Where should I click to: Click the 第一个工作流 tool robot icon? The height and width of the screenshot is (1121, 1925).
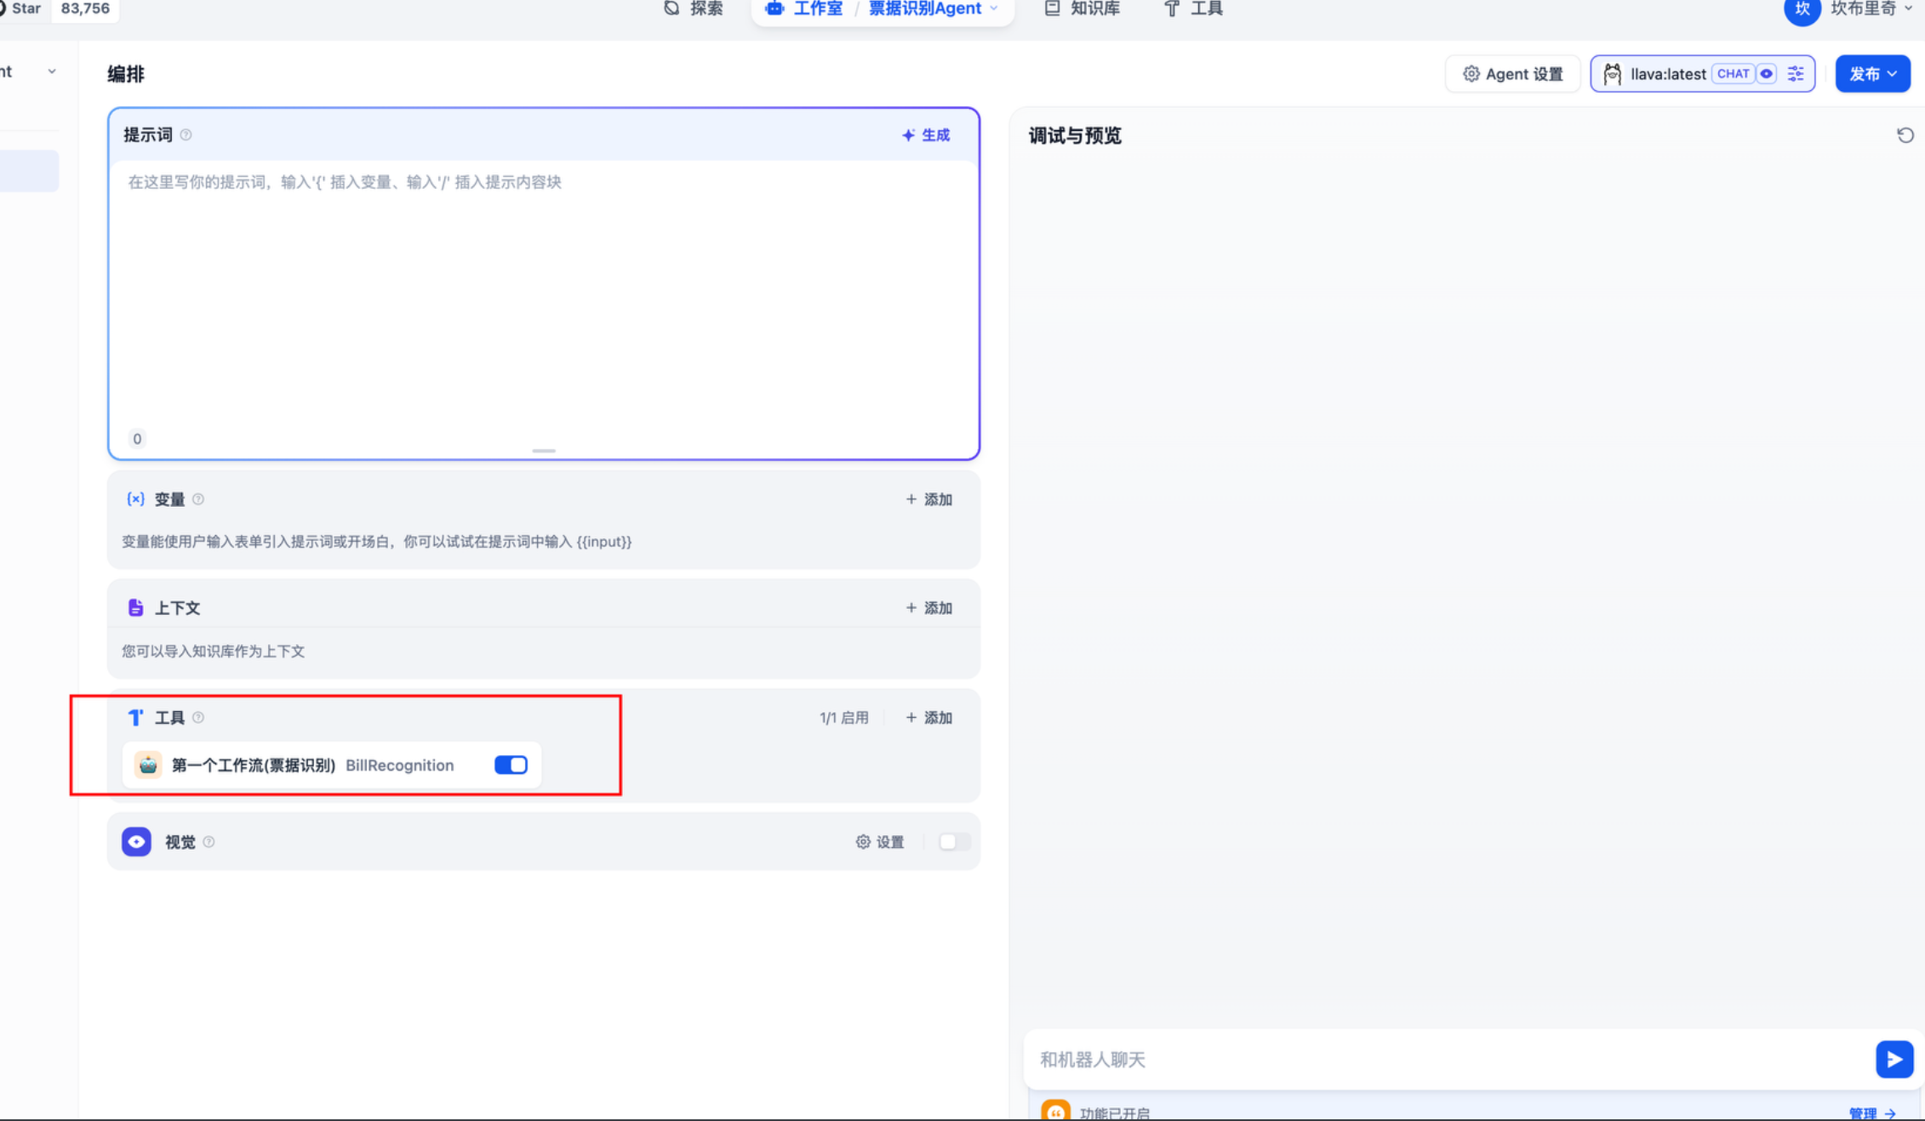[x=148, y=765]
